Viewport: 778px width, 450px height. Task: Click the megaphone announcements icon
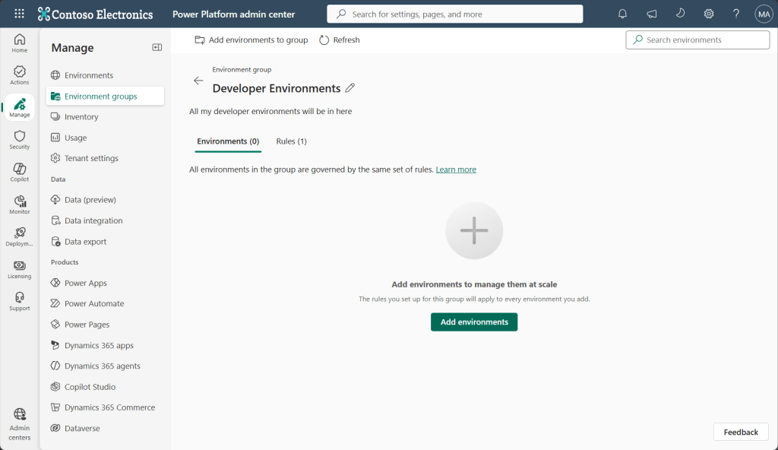pos(651,14)
